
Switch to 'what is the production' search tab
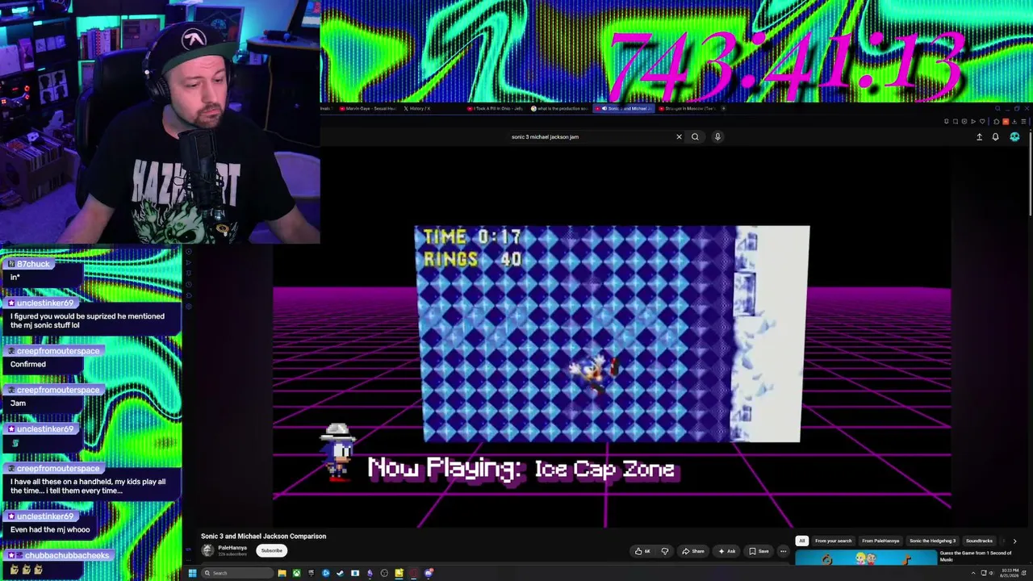click(x=560, y=108)
